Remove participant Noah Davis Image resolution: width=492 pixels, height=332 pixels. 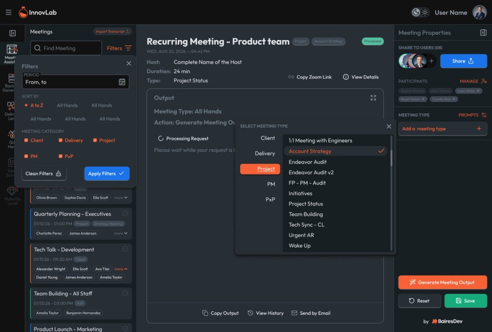click(x=423, y=99)
